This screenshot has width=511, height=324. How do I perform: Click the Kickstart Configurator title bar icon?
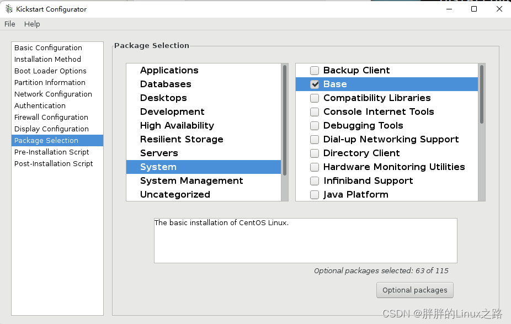pyautogui.click(x=9, y=9)
